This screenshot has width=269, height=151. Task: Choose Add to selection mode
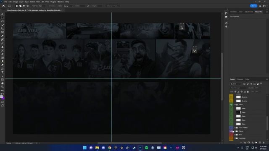tap(21, 6)
